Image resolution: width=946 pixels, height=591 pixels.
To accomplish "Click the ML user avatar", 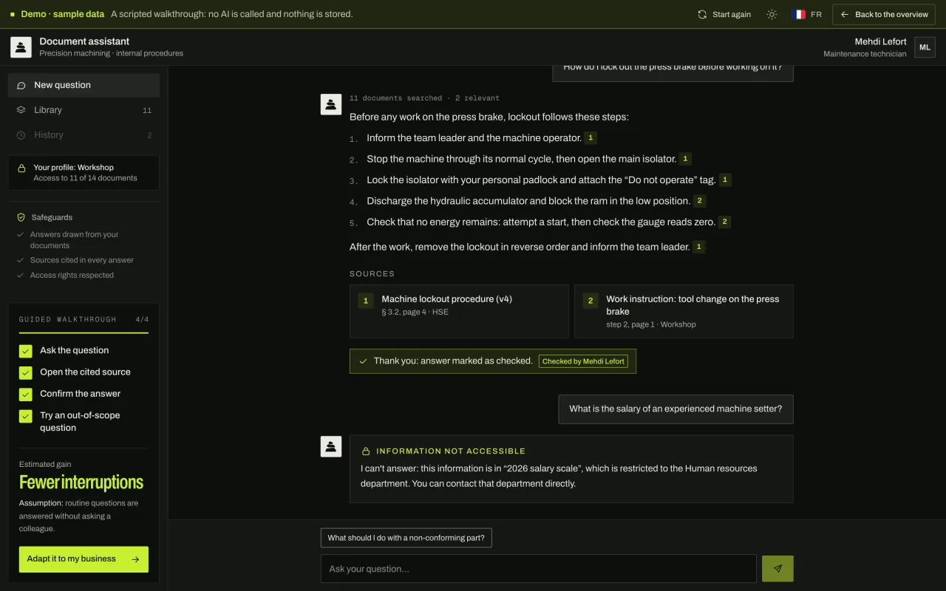I will tap(925, 47).
